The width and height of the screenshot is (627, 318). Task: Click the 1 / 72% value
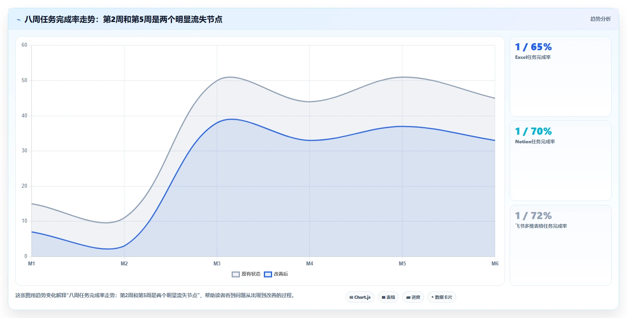point(533,216)
